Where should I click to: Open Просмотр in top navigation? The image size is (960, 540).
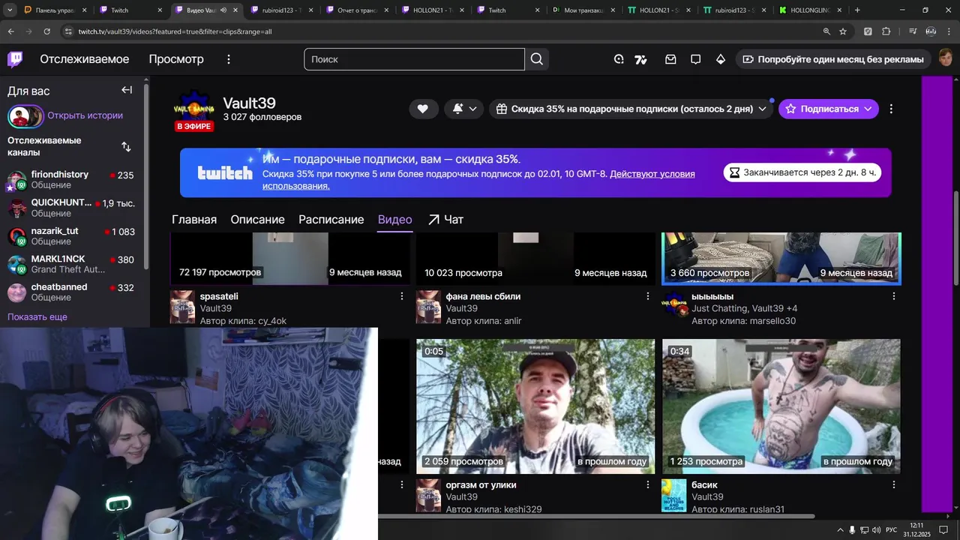pyautogui.click(x=176, y=59)
